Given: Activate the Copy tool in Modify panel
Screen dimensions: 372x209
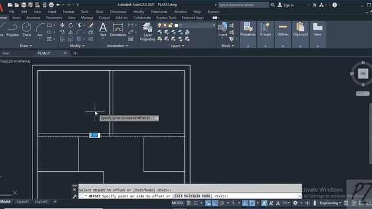Looking at the screenshot, I should tap(62, 32).
